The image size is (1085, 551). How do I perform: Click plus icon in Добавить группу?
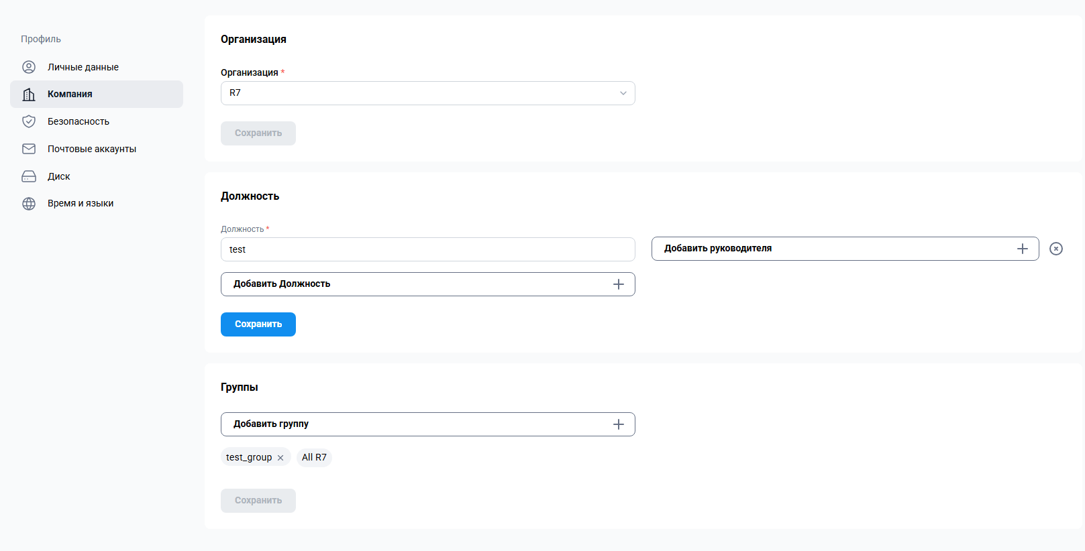coord(619,424)
